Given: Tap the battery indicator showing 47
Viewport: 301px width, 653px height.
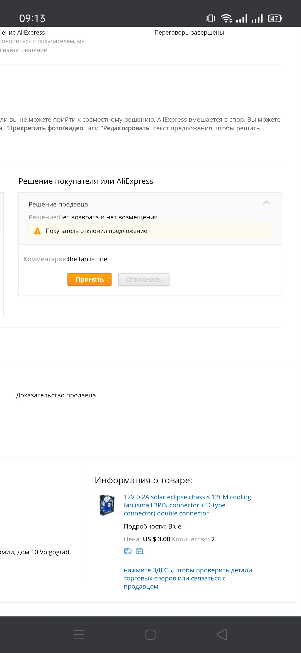Looking at the screenshot, I should (275, 18).
